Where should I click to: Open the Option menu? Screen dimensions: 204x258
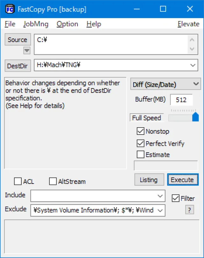point(67,24)
